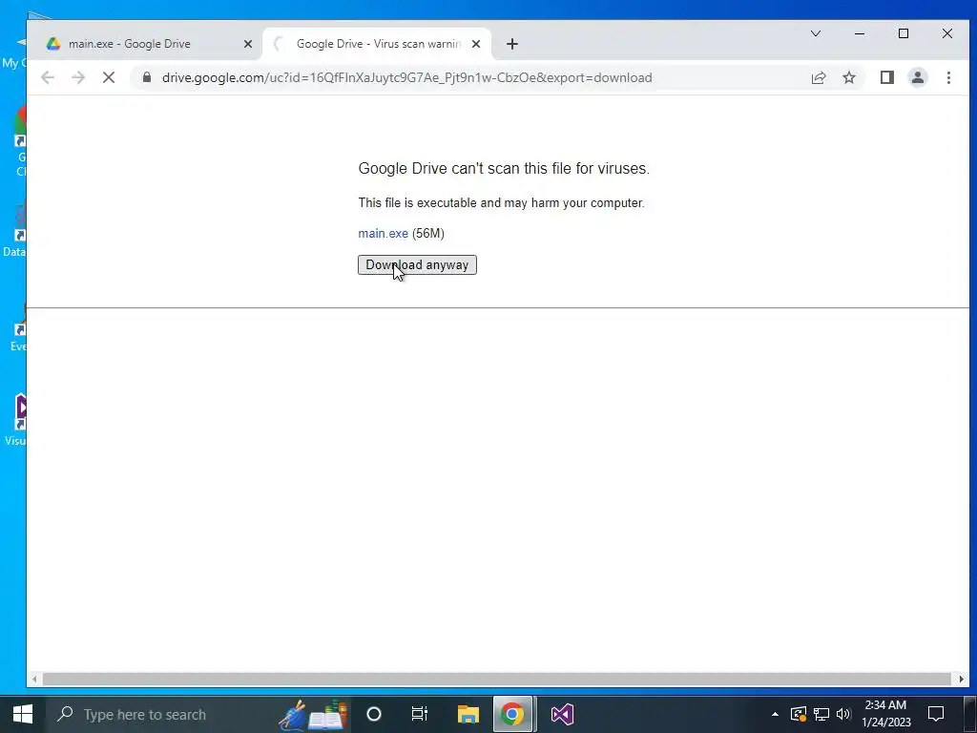The image size is (977, 733).
Task: Open a new browser tab
Action: pos(512,44)
